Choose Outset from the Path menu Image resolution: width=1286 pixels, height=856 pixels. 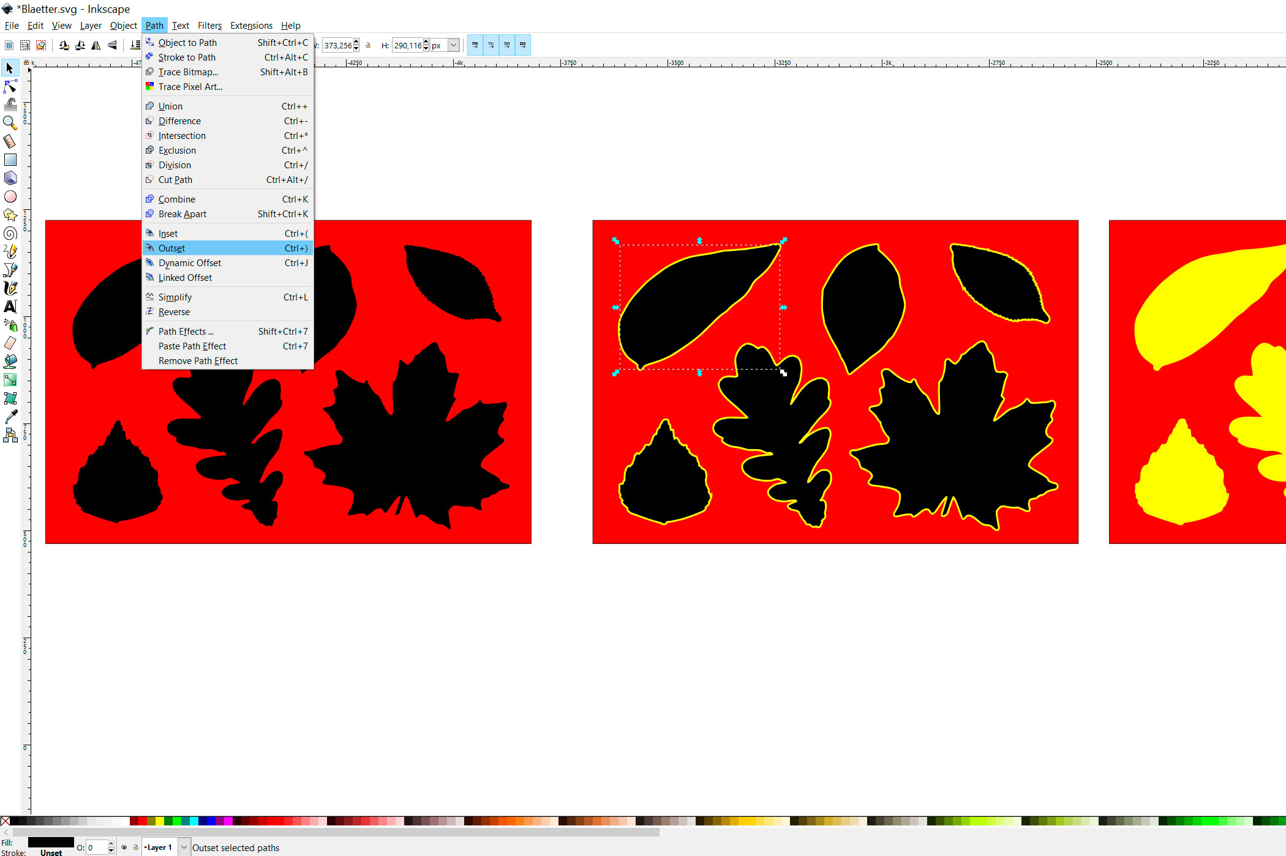coord(171,248)
